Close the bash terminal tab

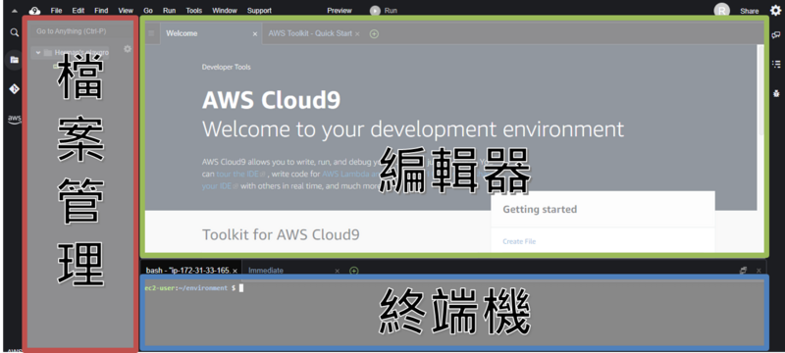tap(235, 271)
